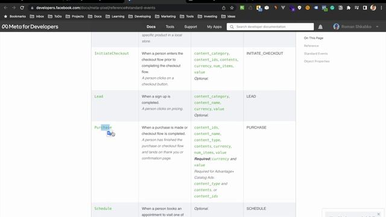This screenshot has width=386, height=217.
Task: Open the media control playlist icon
Action: [356, 8]
